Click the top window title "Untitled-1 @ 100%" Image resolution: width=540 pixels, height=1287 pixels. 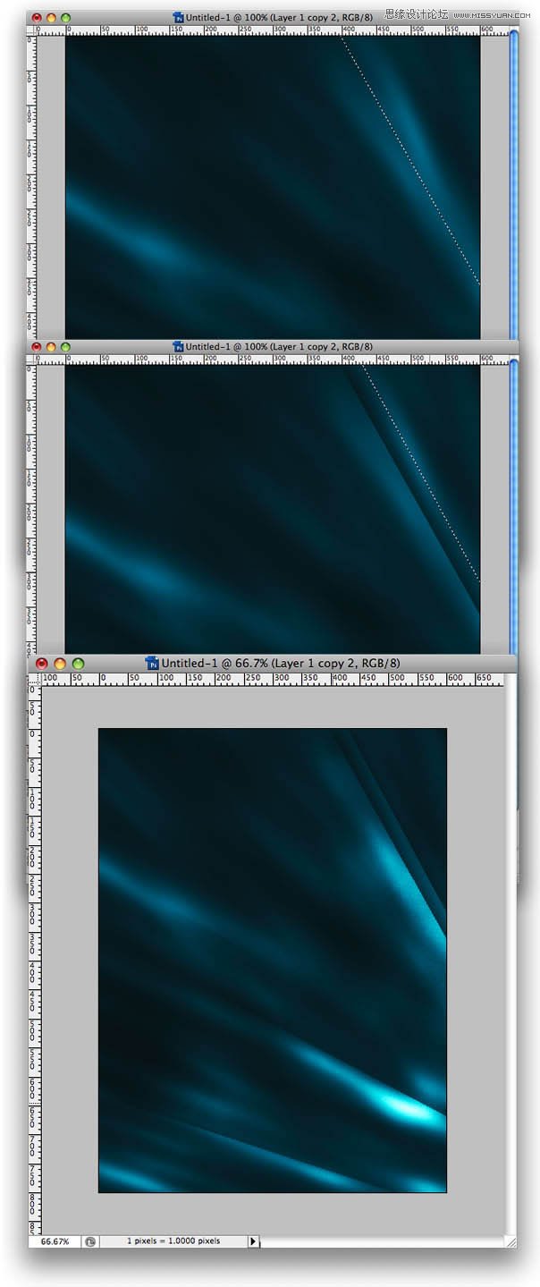[x=227, y=17]
